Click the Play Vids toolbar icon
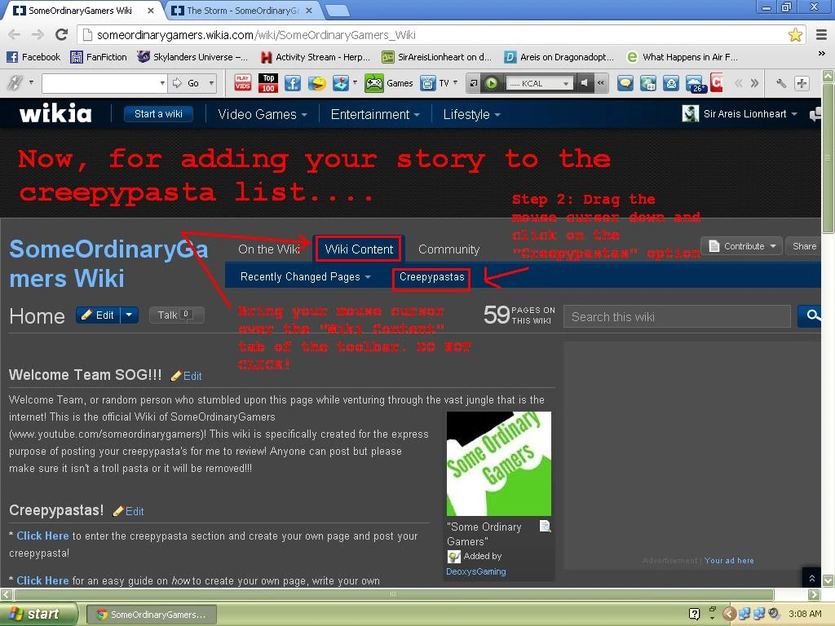The width and height of the screenshot is (835, 626). coord(243,82)
